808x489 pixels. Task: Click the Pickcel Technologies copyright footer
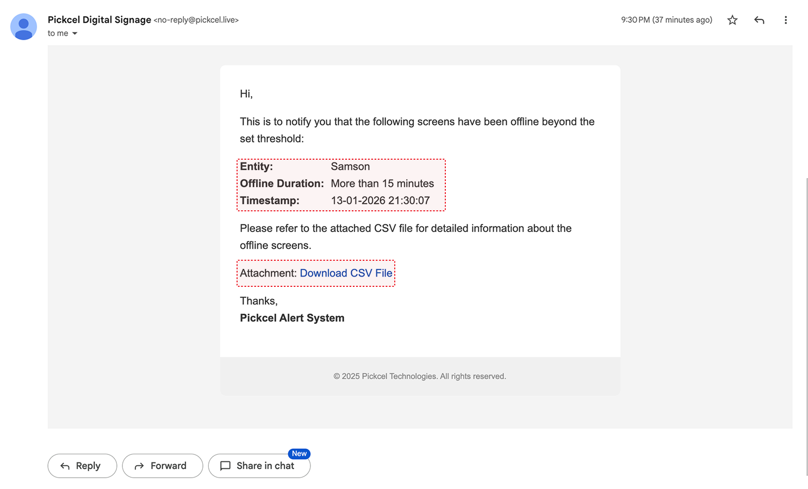[x=419, y=376]
